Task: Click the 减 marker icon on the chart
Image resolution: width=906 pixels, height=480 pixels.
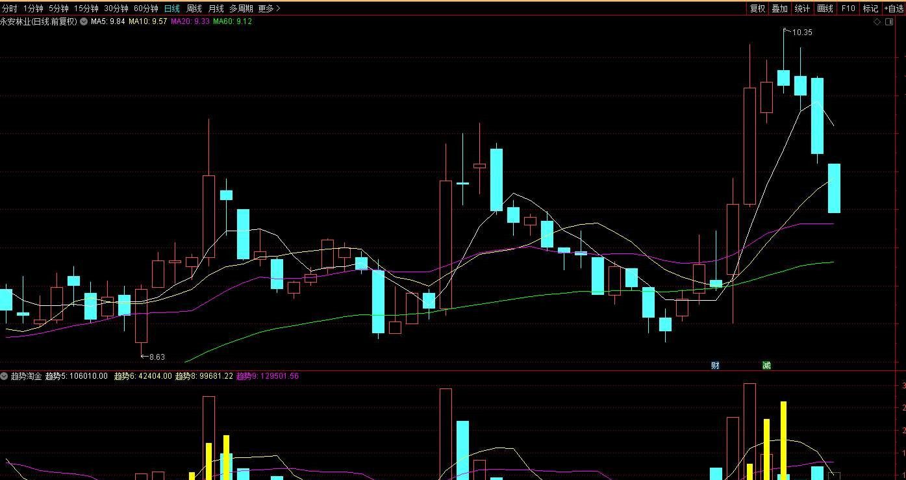Action: 766,365
